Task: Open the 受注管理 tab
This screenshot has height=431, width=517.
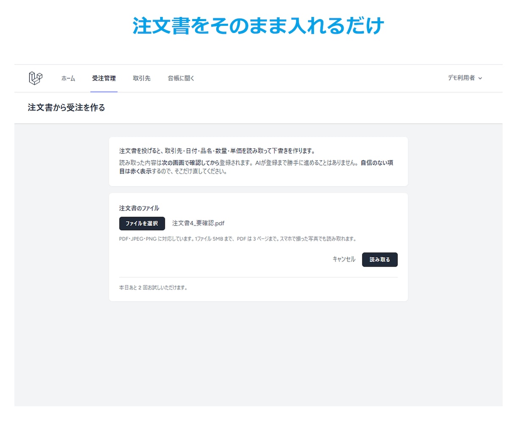Action: tap(104, 78)
